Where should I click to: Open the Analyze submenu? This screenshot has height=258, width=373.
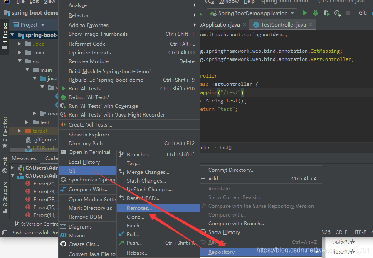click(x=129, y=5)
